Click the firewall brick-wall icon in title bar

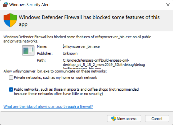pyautogui.click(x=5, y=4)
